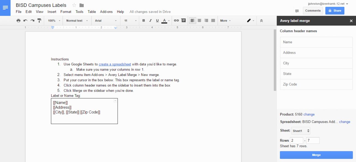Screen dimensions: 356x162
Task: Place cursor in [[Address]] label line
Action: [x=62, y=108]
